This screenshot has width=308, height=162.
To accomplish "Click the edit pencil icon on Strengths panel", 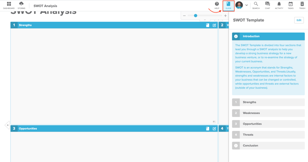I will tap(214, 25).
